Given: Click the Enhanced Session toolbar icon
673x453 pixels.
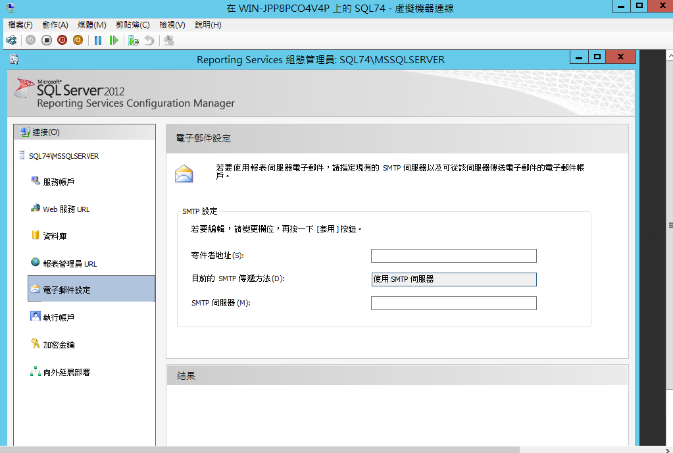Looking at the screenshot, I should pyautogui.click(x=169, y=40).
